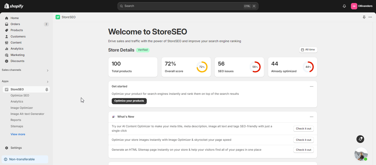Check it out for AI Content Optimizer
The height and width of the screenshot is (165, 376).
coord(304,129)
